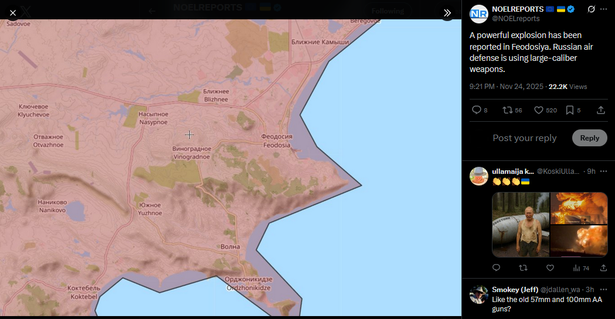Click the 'Волна' label on the map

coord(230,246)
